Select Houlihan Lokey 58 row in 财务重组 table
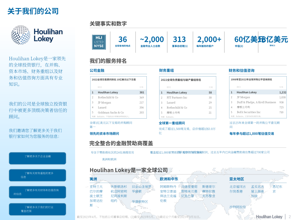The width and height of the screenshot is (294, 220). (x=188, y=92)
